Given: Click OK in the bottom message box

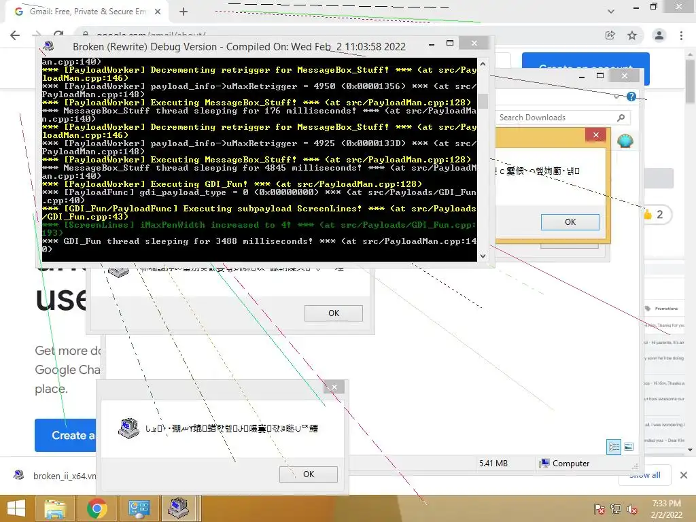Looking at the screenshot, I should click(x=309, y=474).
